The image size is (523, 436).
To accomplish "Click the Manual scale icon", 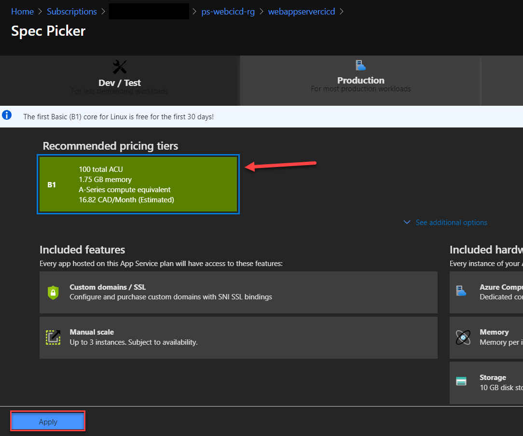I will click(x=53, y=338).
